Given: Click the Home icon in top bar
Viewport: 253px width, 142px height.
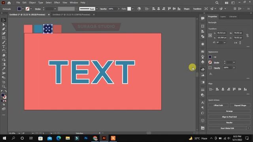Looking at the screenshot, I should click(x=9, y=3).
